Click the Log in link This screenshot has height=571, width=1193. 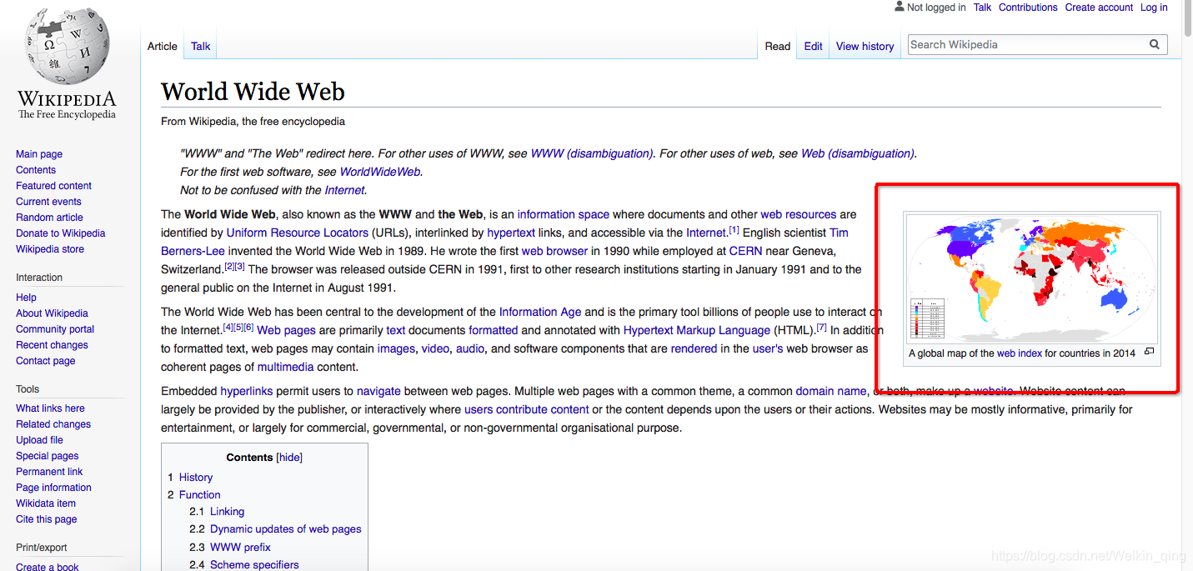[x=1154, y=8]
